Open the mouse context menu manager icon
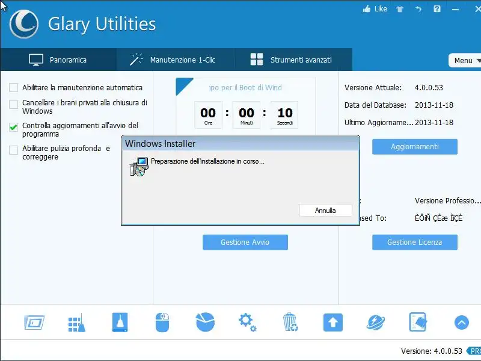Viewport: 481px width, 361px height. (x=162, y=322)
